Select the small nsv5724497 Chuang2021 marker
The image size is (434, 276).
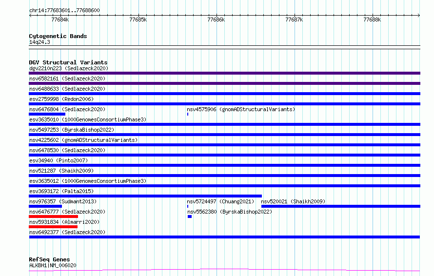point(188,206)
